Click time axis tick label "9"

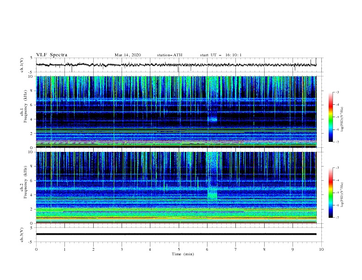(x=293, y=249)
